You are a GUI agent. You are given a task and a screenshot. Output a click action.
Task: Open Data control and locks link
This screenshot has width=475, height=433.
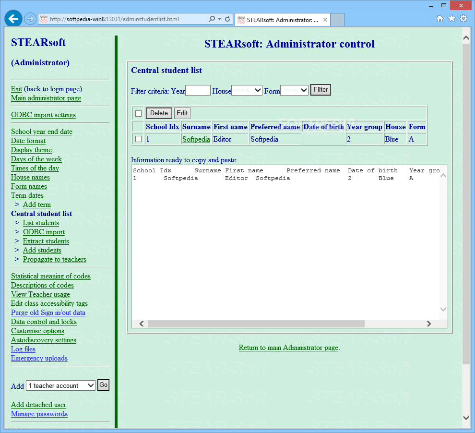[x=44, y=322]
